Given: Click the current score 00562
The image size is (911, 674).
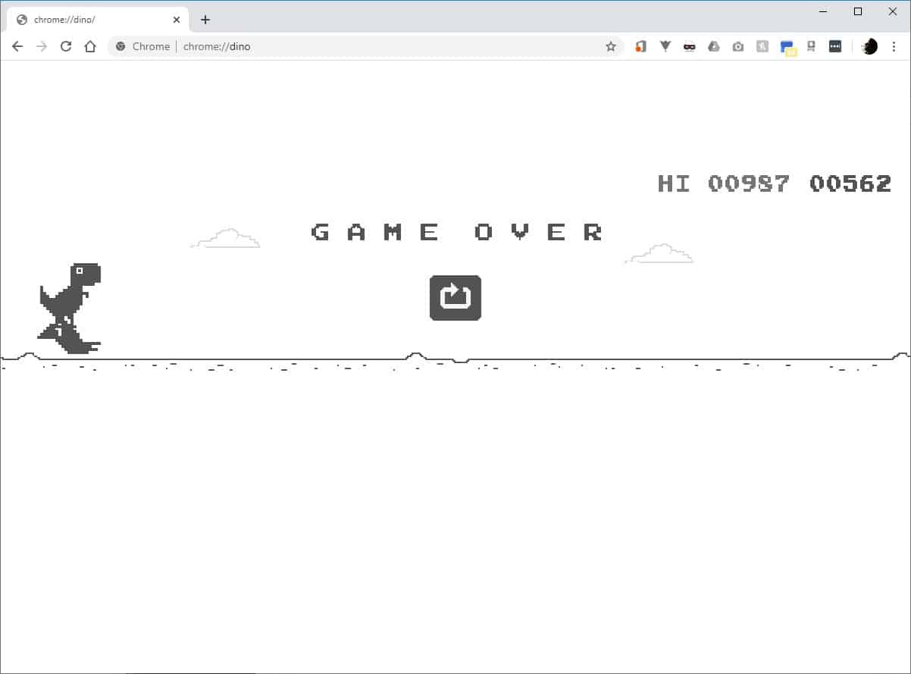Looking at the screenshot, I should (850, 183).
